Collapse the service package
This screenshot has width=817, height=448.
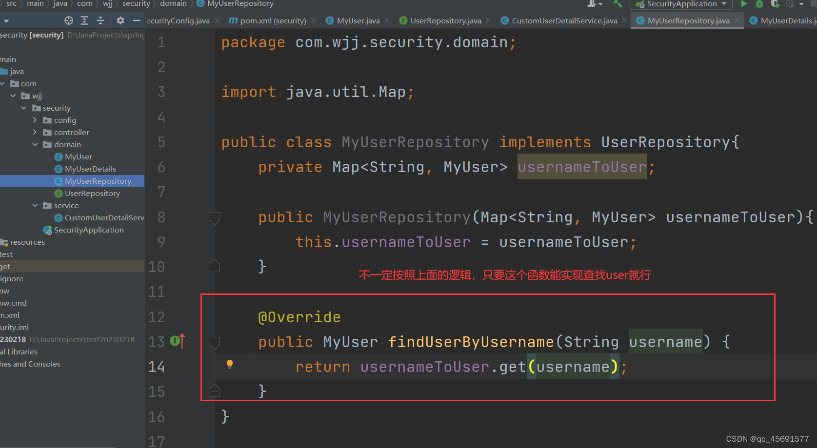[x=35, y=205]
